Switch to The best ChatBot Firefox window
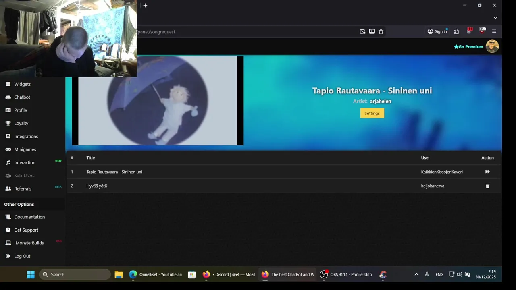Image resolution: width=516 pixels, height=290 pixels. pos(287,274)
